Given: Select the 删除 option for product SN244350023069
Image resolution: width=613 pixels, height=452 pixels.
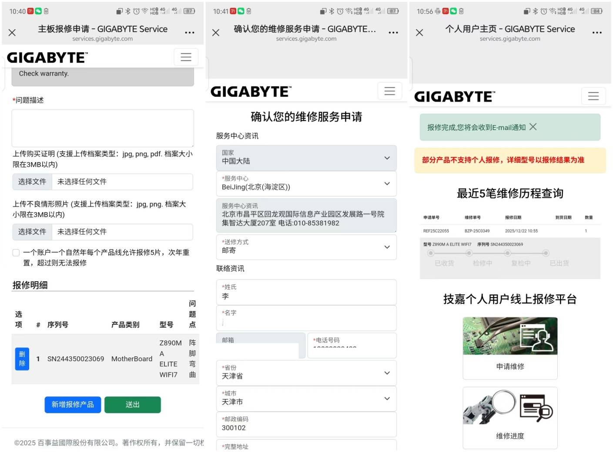Looking at the screenshot, I should click(x=22, y=359).
